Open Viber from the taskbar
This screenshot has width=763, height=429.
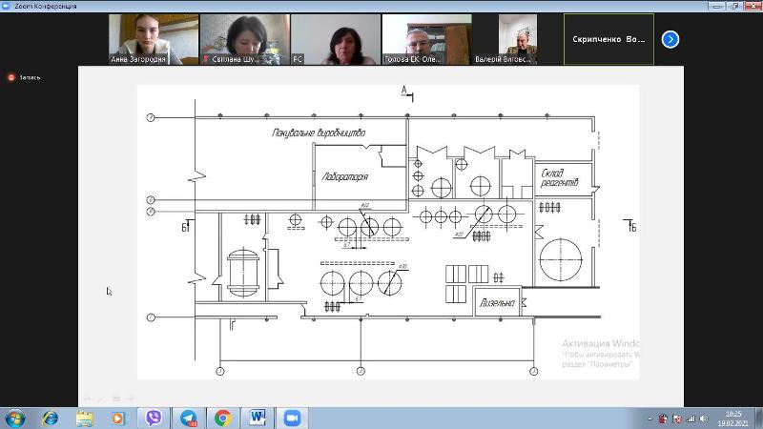coord(154,418)
